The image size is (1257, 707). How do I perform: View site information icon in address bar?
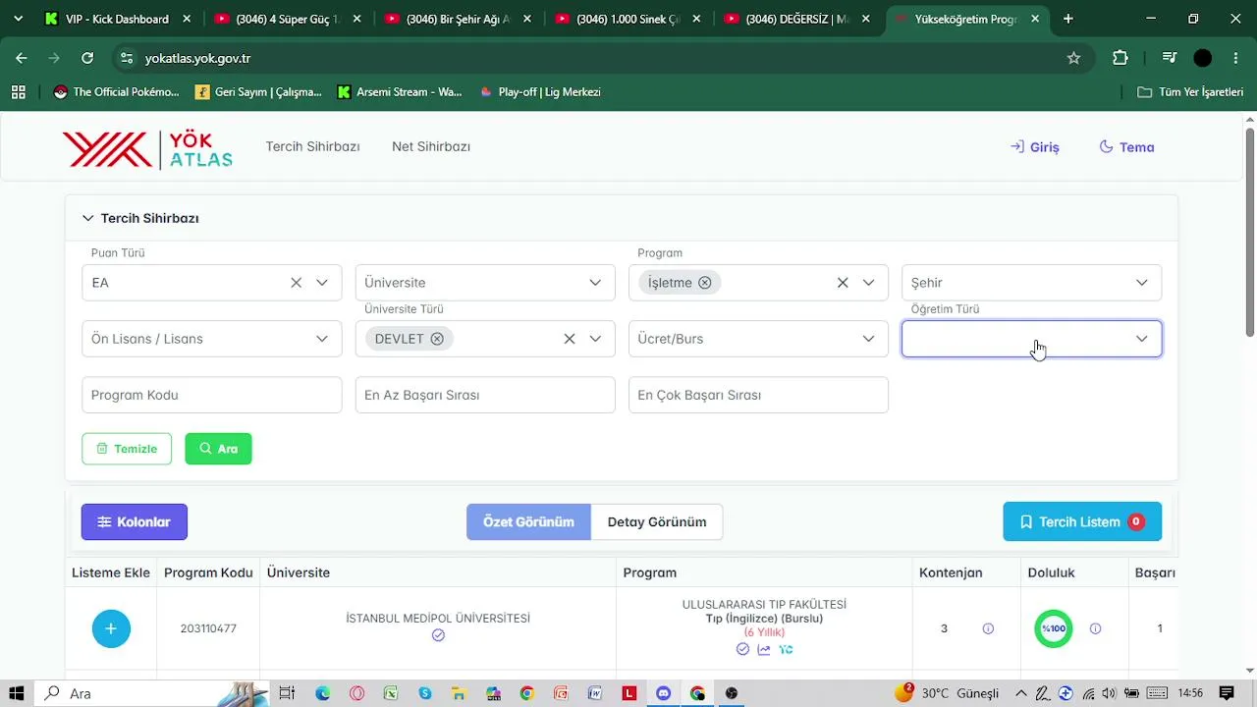pyautogui.click(x=127, y=58)
